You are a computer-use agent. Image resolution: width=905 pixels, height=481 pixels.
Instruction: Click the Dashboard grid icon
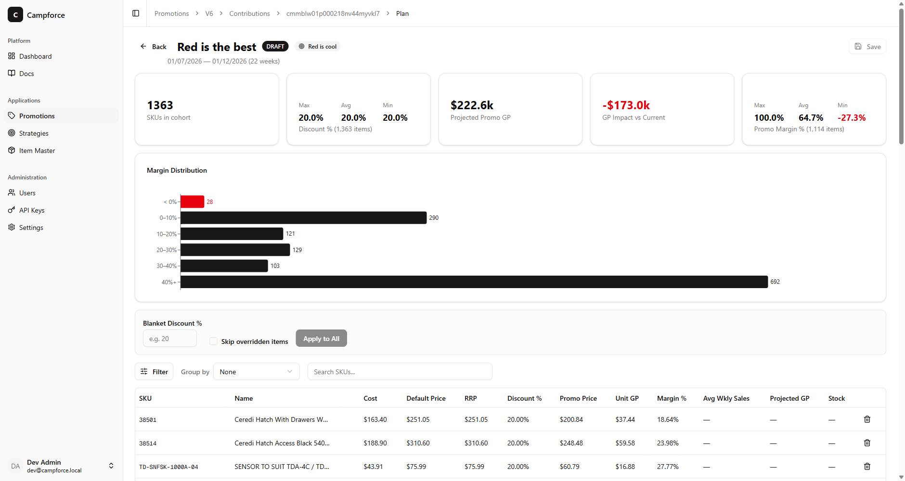(x=12, y=56)
